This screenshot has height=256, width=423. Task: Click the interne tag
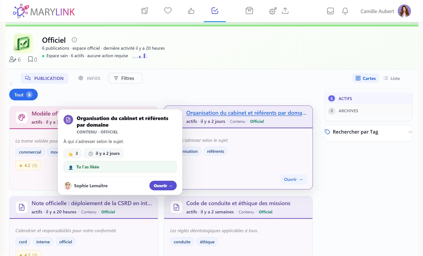point(43,242)
